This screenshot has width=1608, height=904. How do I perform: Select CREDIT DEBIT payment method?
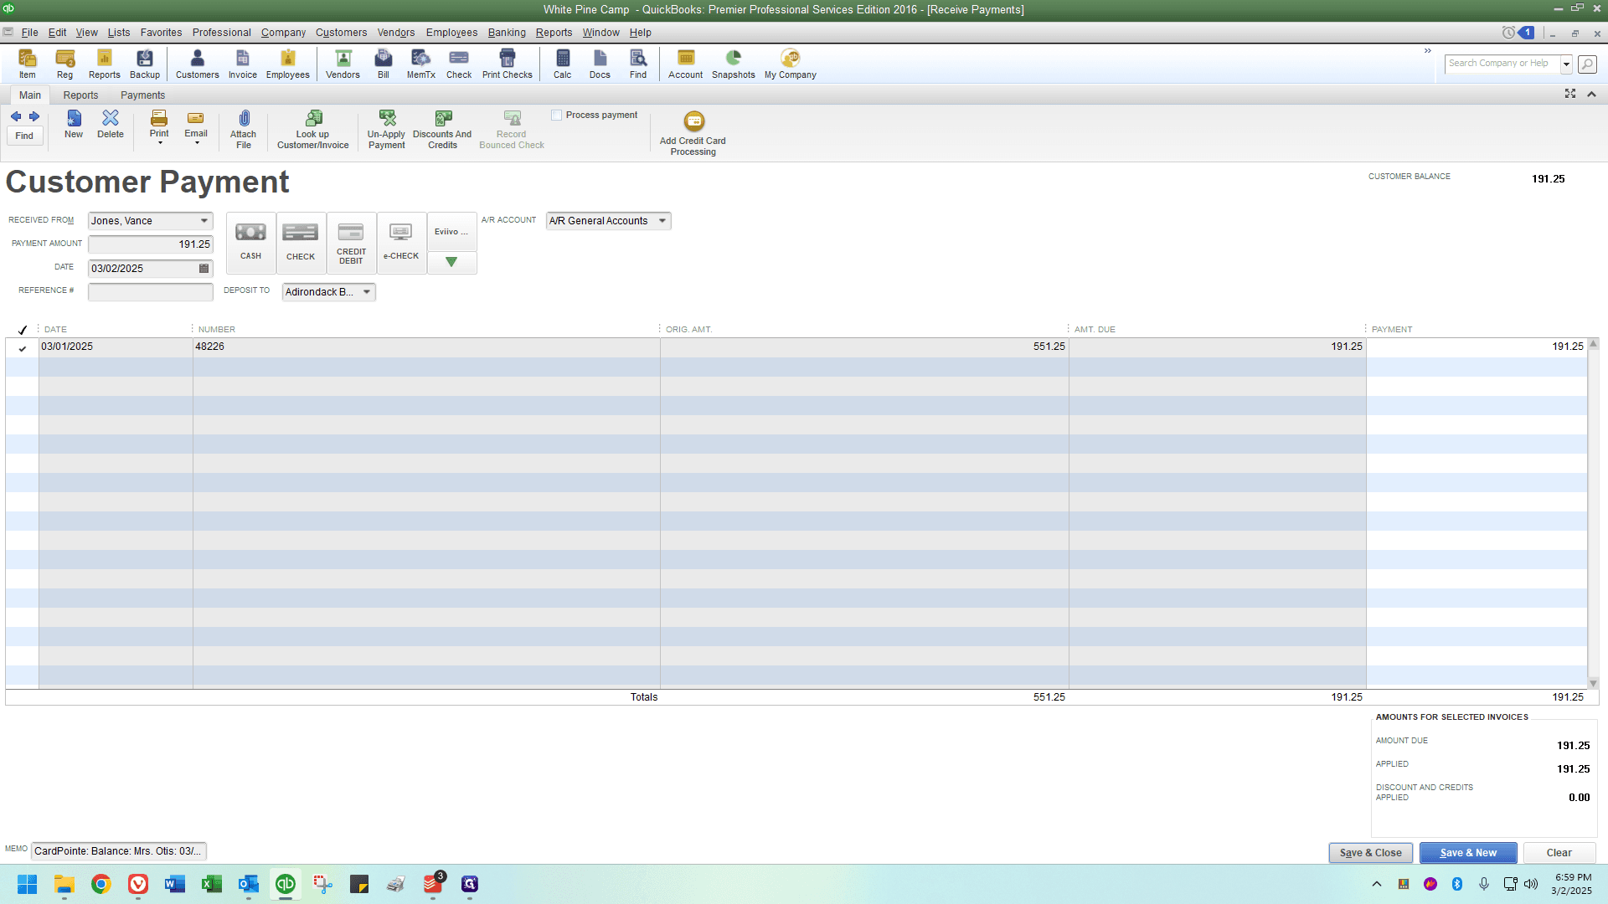(351, 243)
